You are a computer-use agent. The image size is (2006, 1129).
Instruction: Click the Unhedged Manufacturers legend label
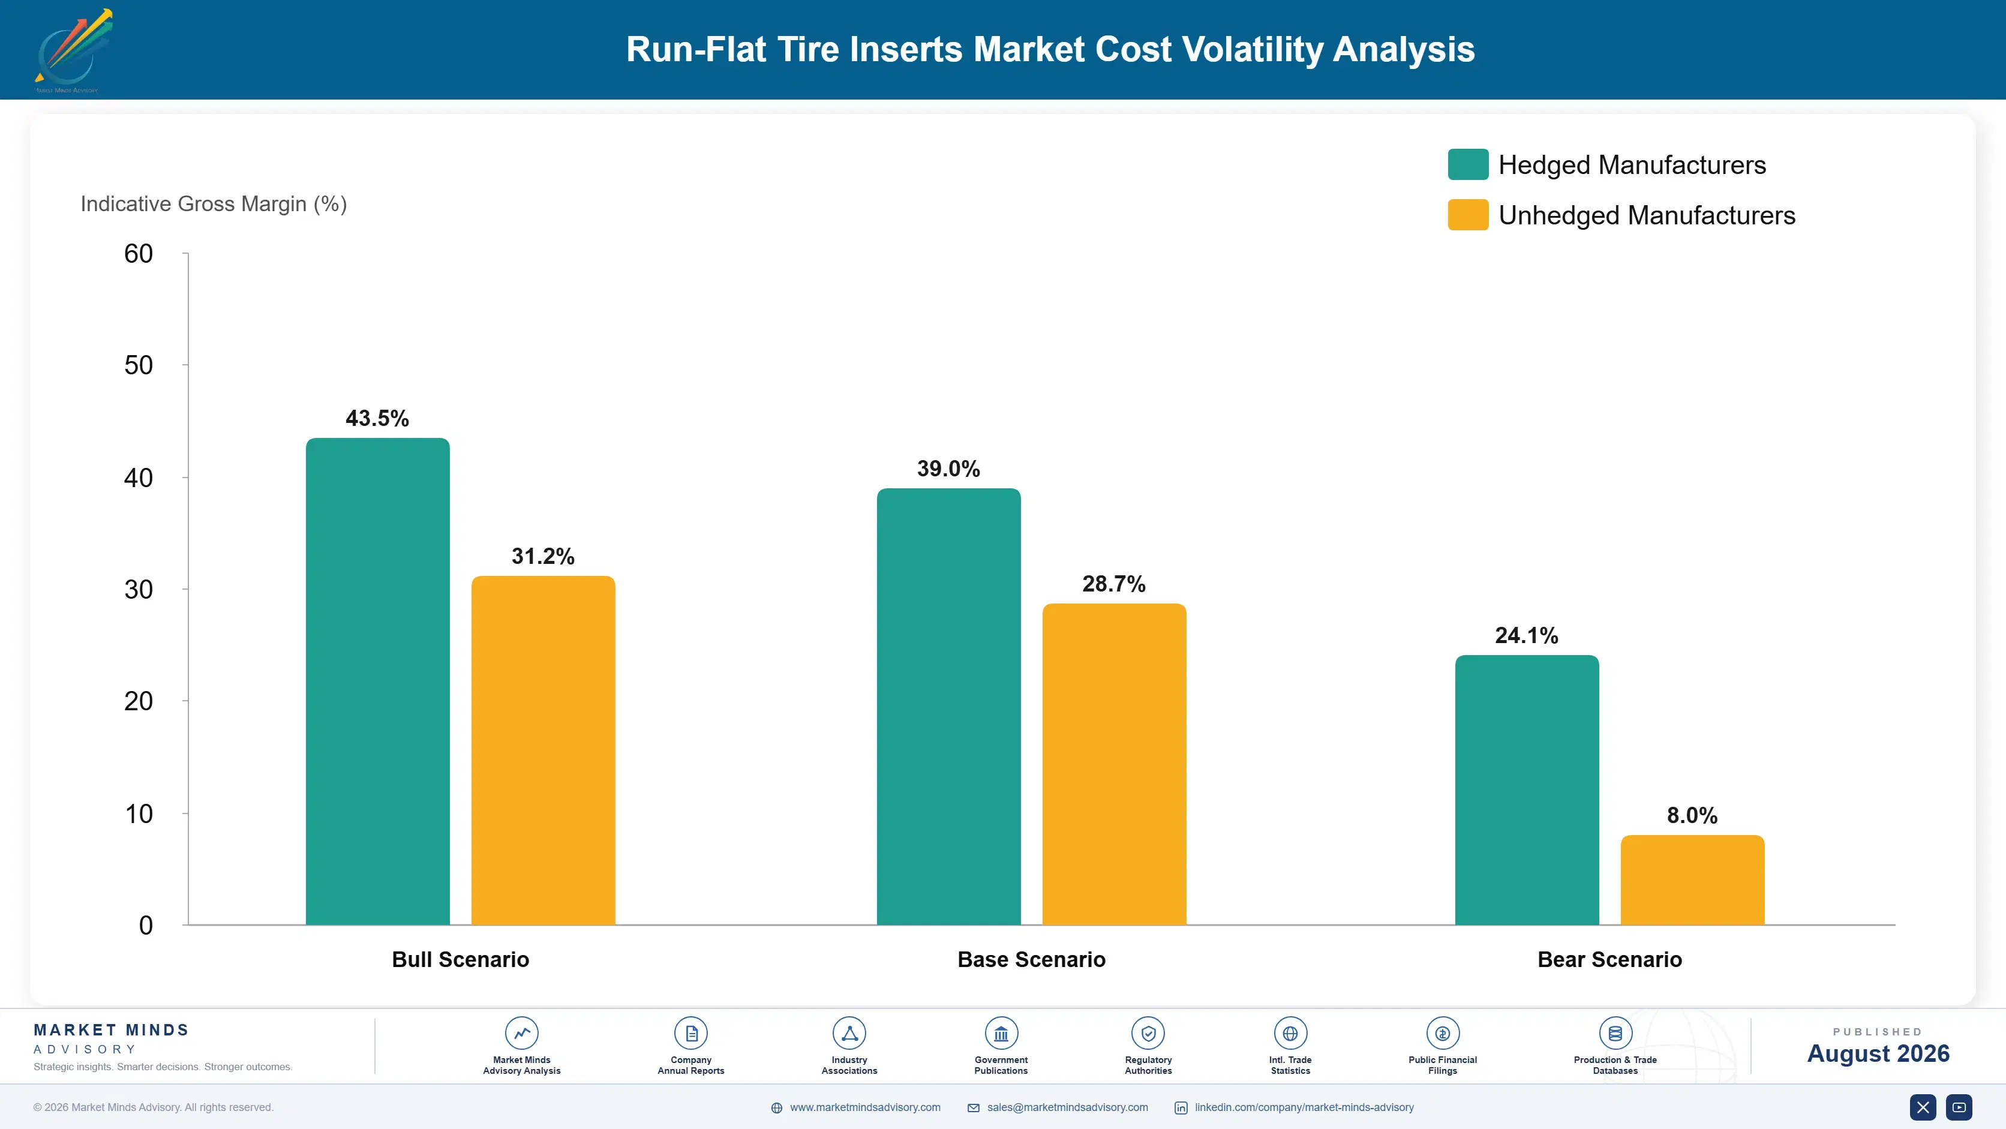1647,216
